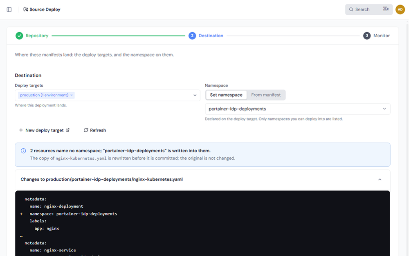Click the Refresh button
The width and height of the screenshot is (409, 256).
(95, 130)
